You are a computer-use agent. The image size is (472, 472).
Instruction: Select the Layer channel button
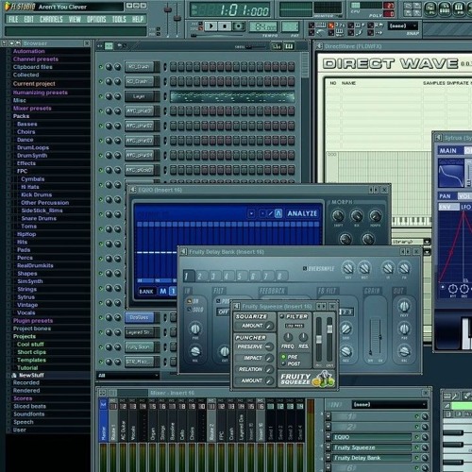point(139,96)
